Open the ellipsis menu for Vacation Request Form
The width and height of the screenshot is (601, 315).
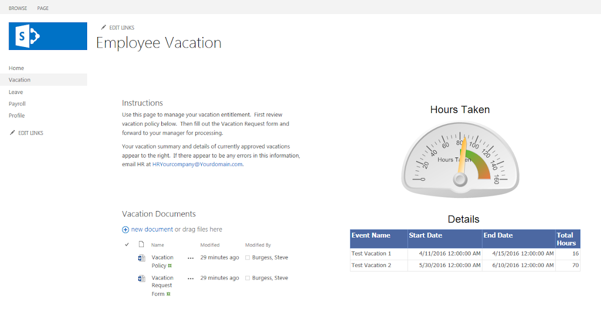pyautogui.click(x=190, y=277)
